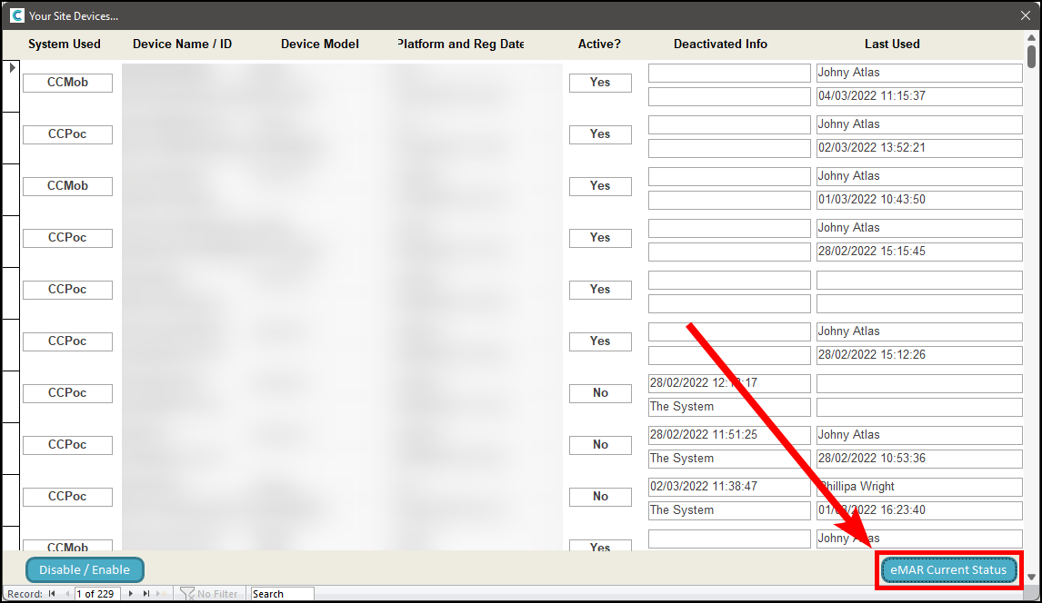1042x603 pixels.
Task: Click the 'Phillipa Wright' last used field
Action: [x=918, y=487]
